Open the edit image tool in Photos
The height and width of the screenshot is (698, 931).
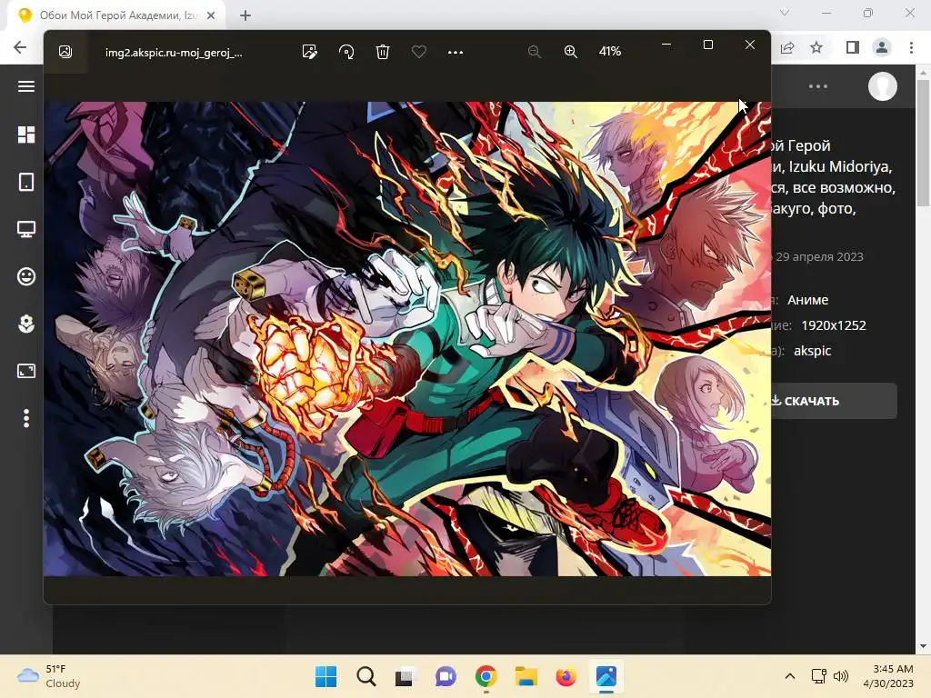(x=309, y=52)
